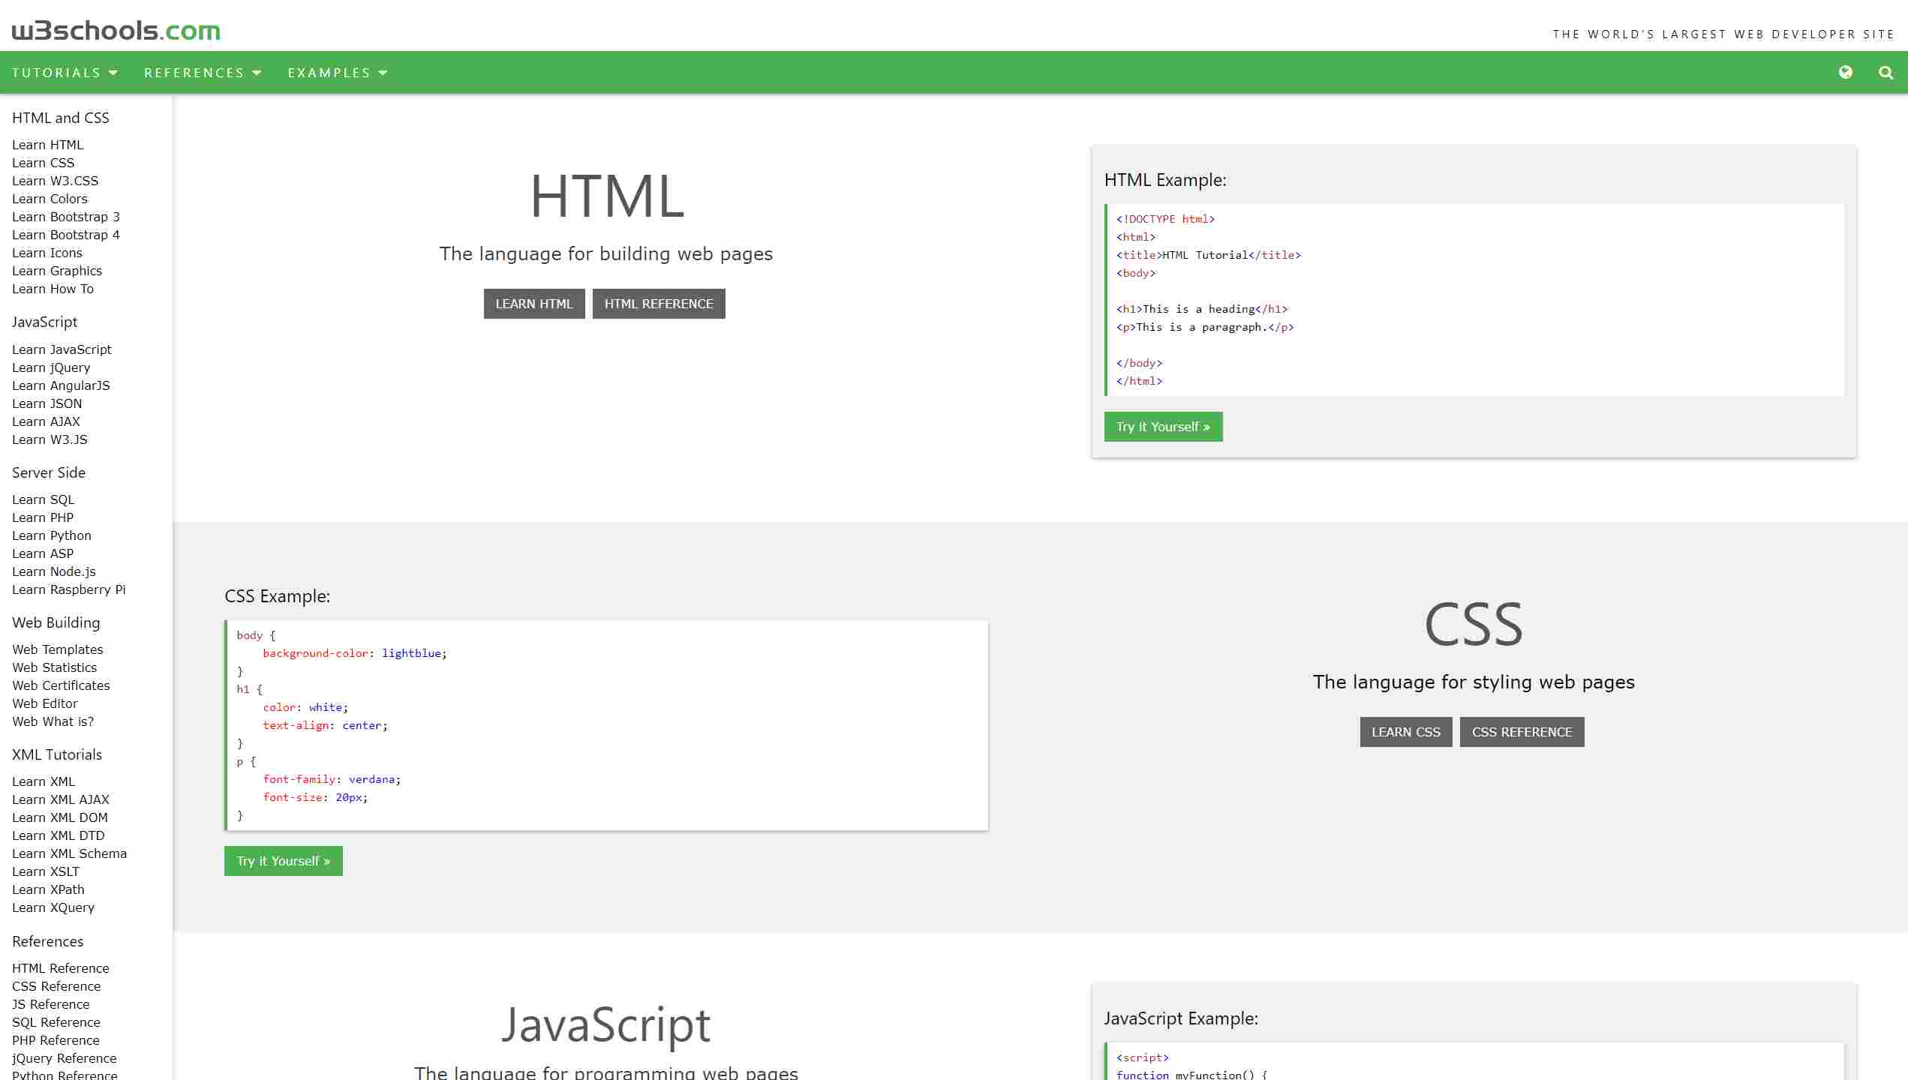Open the HTML REFERENCE button
The height and width of the screenshot is (1080, 1908).
[659, 304]
